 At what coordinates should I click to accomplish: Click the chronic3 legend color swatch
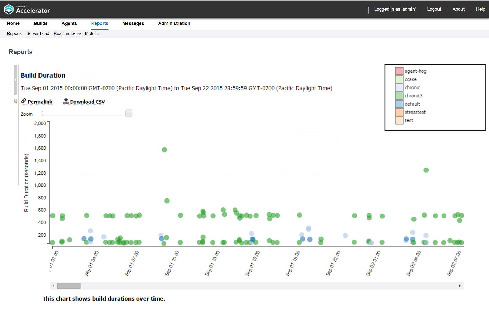pos(399,96)
